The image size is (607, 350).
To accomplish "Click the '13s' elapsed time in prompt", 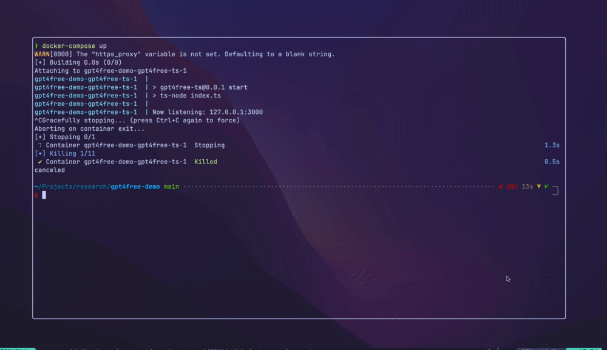I will click(x=527, y=187).
